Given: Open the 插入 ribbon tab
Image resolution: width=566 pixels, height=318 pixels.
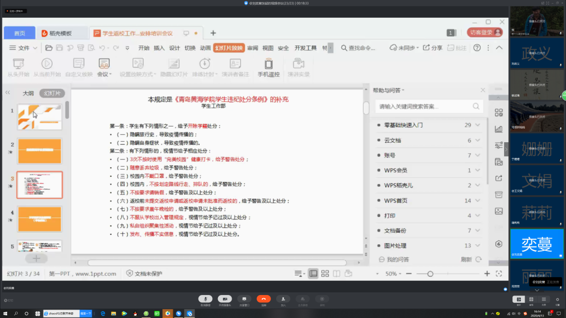Looking at the screenshot, I should click(x=159, y=48).
